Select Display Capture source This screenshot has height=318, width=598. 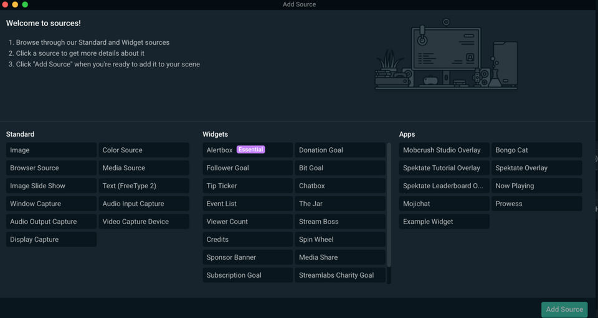pos(51,239)
